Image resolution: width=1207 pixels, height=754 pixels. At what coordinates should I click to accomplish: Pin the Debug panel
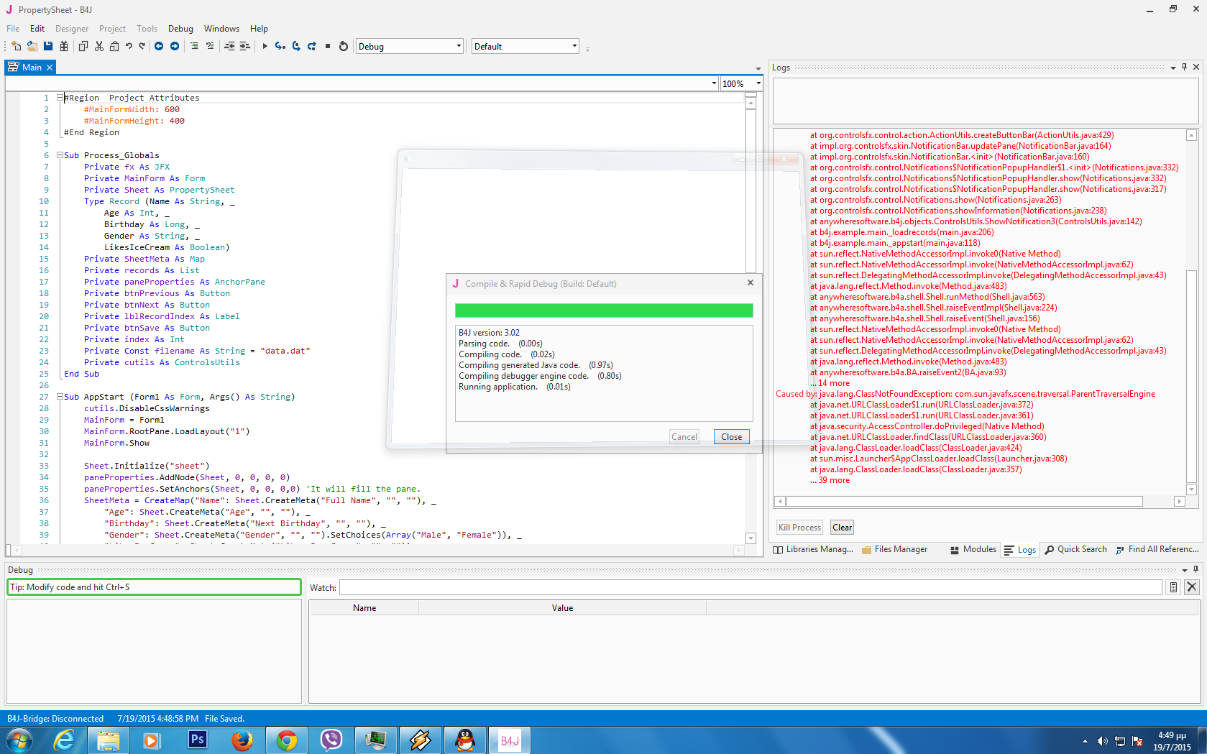[1196, 569]
